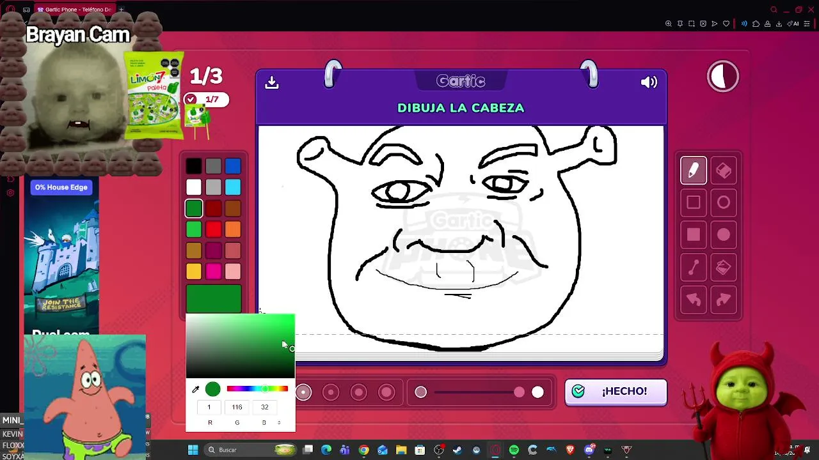
Task: Pick the bright red color swatch
Action: point(214,229)
